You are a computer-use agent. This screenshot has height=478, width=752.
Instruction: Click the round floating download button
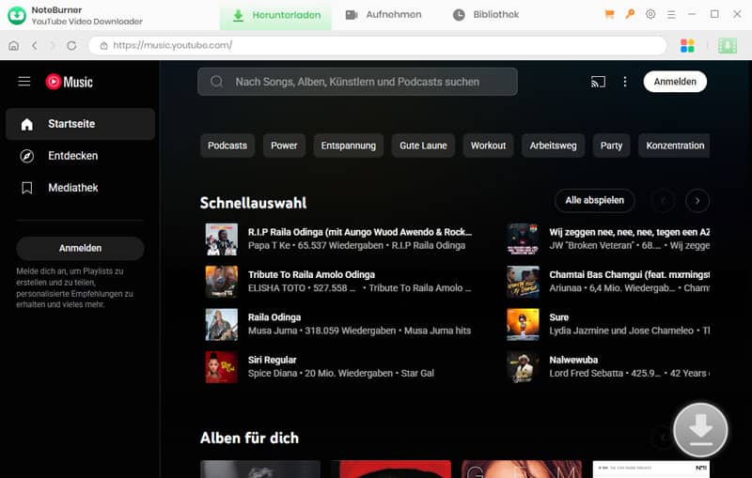point(700,430)
